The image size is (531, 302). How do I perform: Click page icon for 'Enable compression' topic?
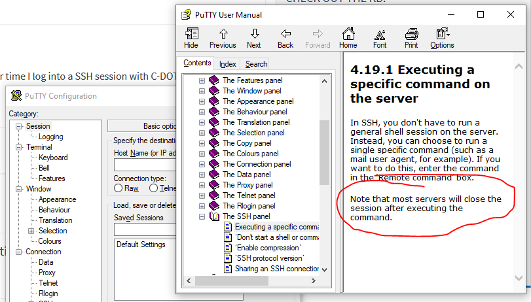click(228, 248)
